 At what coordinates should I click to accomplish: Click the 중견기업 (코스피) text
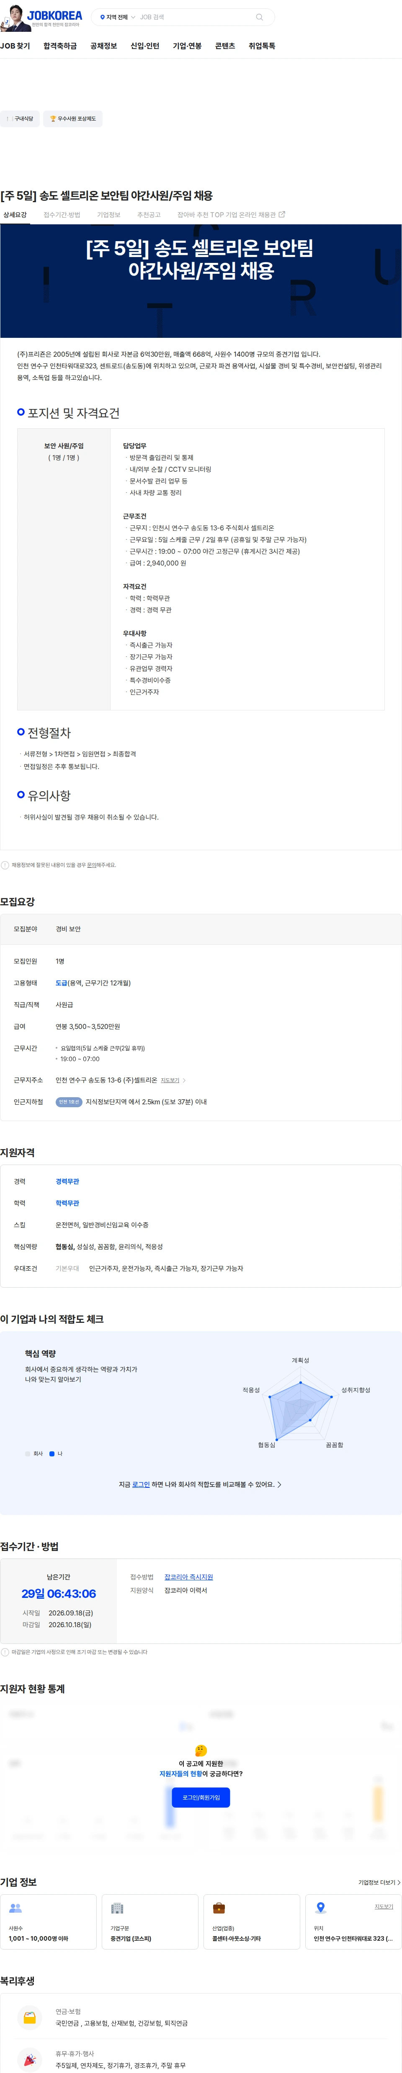click(131, 1938)
